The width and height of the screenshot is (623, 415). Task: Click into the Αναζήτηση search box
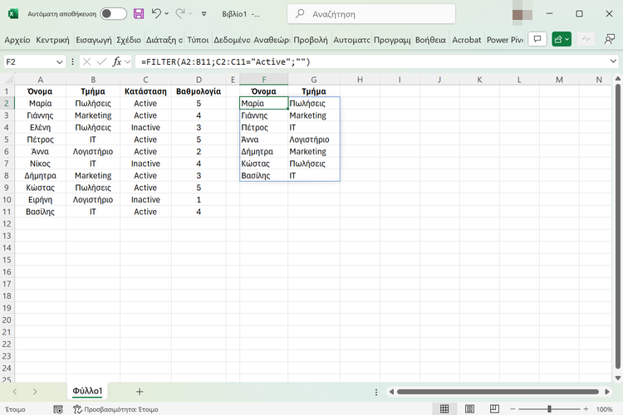tap(371, 14)
